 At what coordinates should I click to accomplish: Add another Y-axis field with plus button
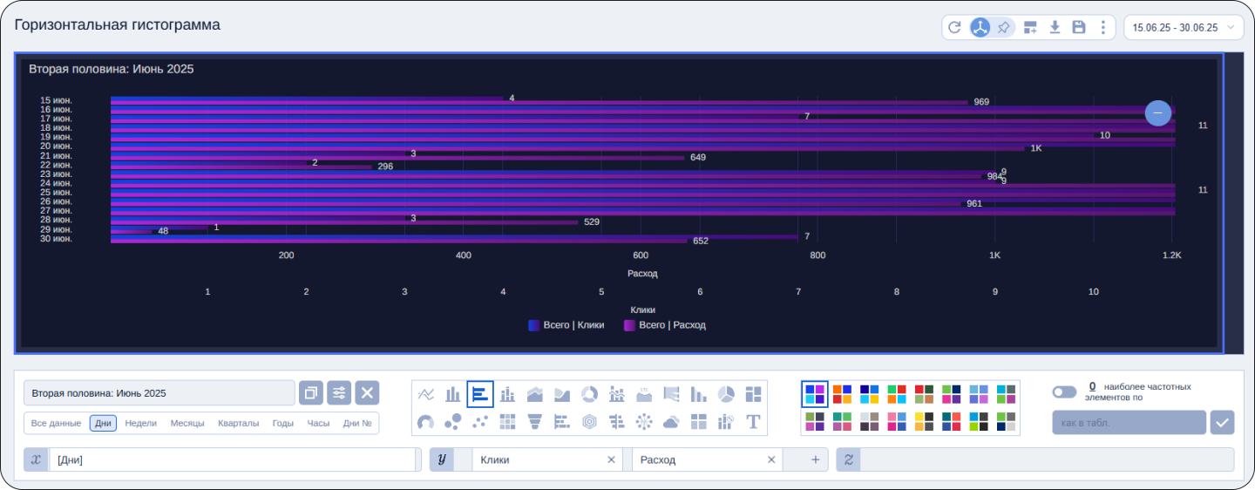click(815, 459)
